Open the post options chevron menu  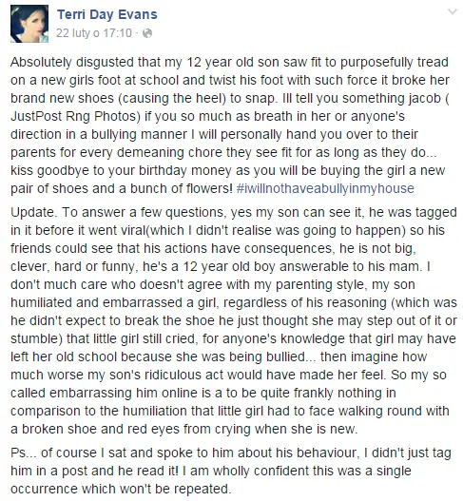click(x=453, y=12)
